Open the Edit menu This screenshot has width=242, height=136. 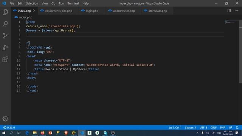click(20, 3)
